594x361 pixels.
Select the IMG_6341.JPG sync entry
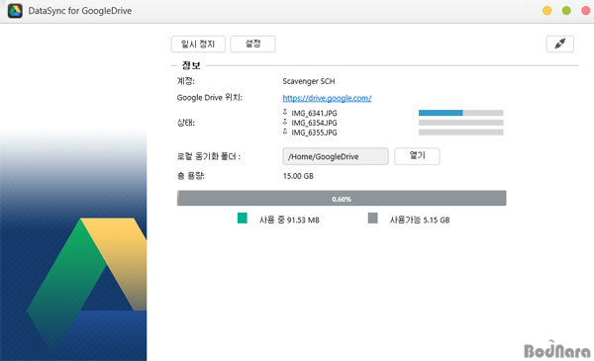314,113
